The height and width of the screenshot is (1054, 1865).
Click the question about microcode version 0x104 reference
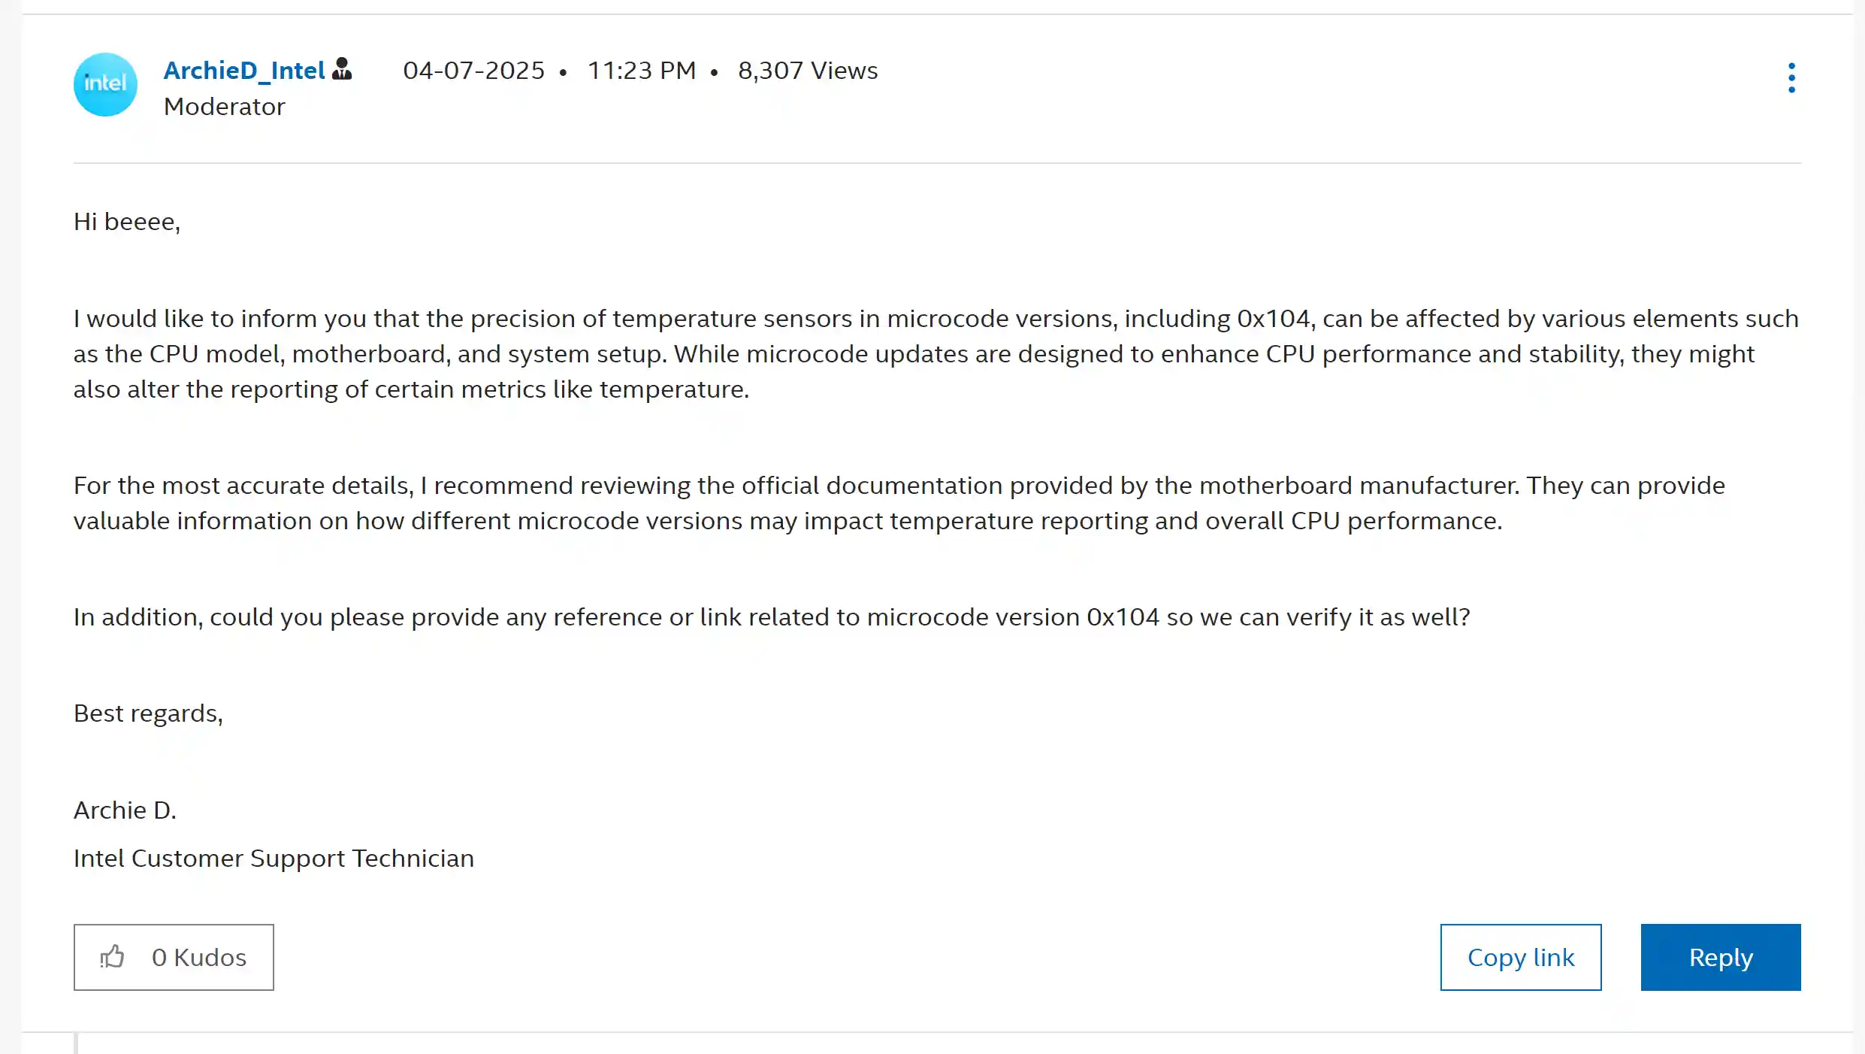772,616
